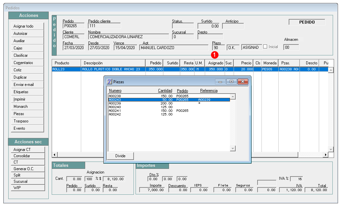Click the Etiquetas button
Viewport: 341px width, 206px height.
(x=28, y=92)
